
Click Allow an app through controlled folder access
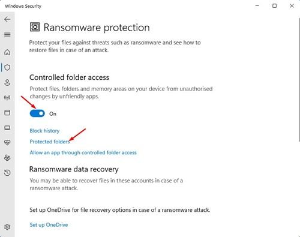click(x=83, y=152)
